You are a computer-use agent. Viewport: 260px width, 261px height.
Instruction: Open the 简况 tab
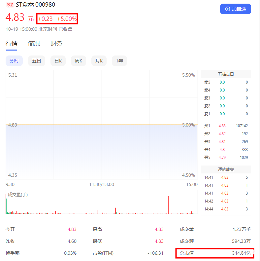pos(34,44)
